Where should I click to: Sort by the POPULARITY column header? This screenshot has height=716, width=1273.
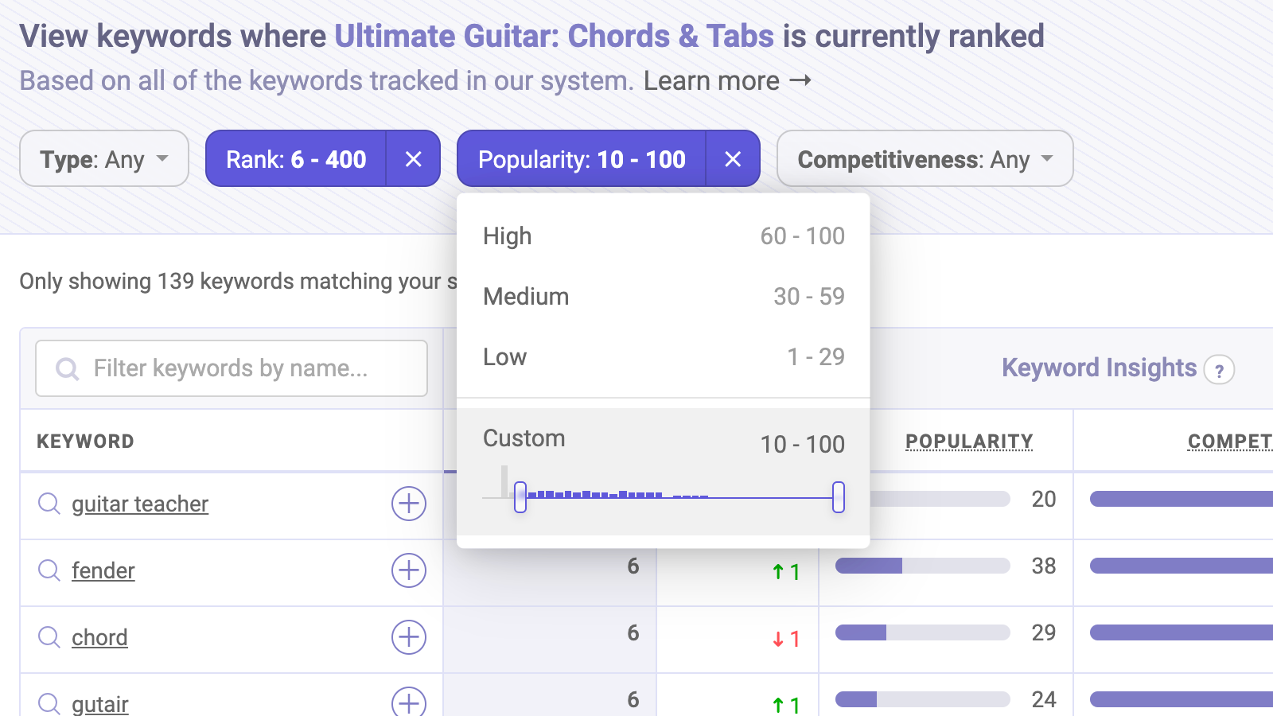tap(969, 442)
